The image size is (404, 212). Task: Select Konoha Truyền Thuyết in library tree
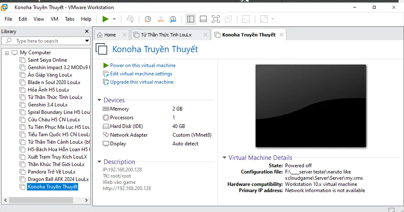[x=52, y=187]
